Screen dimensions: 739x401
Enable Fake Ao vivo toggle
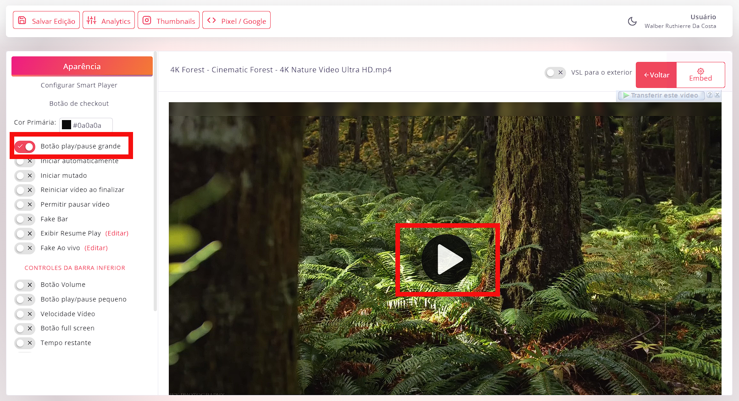[x=25, y=248]
